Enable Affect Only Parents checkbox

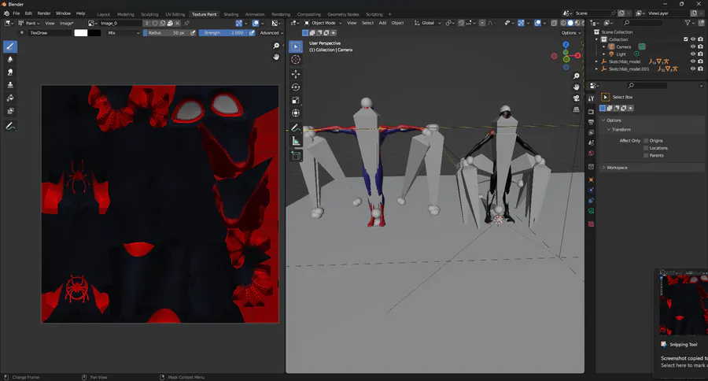pos(646,155)
